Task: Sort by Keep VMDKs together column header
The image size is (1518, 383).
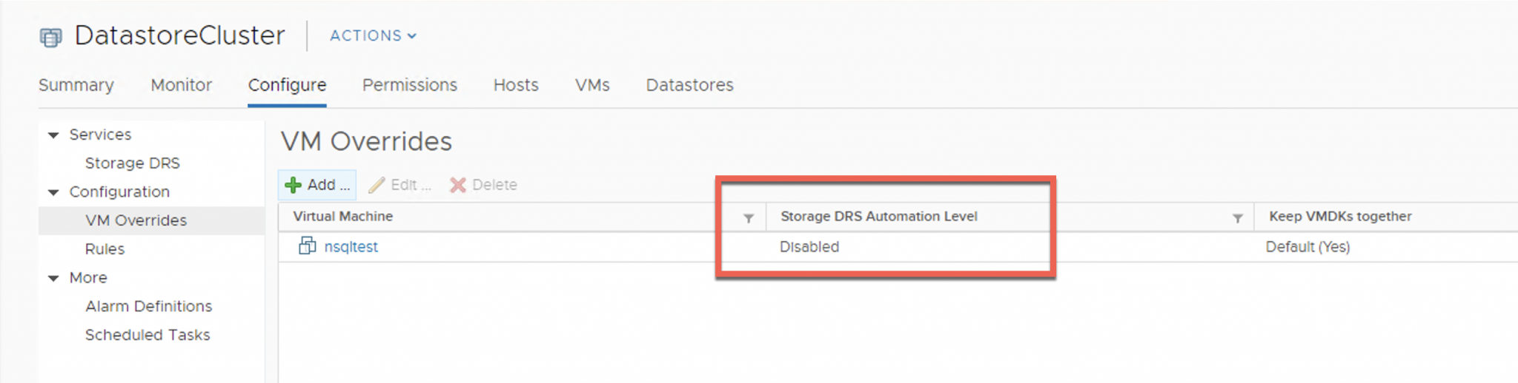Action: [x=1339, y=217]
